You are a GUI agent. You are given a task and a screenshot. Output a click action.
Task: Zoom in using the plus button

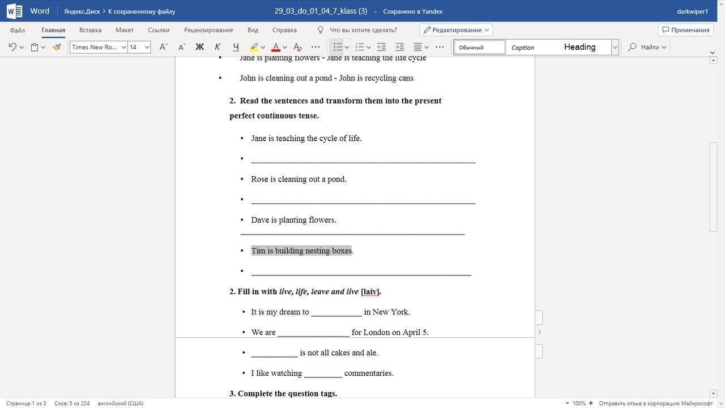[x=591, y=403]
